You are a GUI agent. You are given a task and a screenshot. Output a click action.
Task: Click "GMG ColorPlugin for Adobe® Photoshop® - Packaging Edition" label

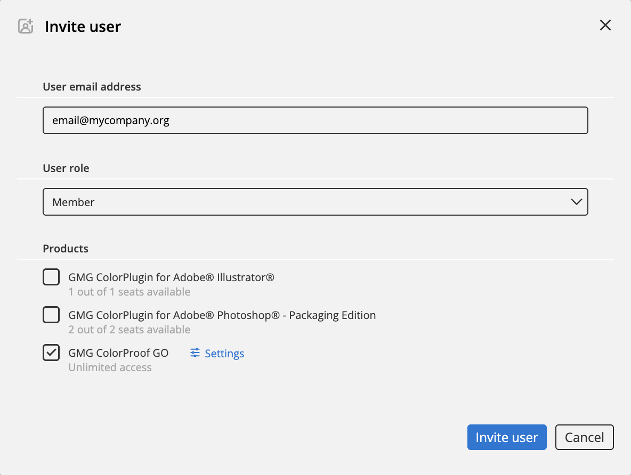point(222,315)
